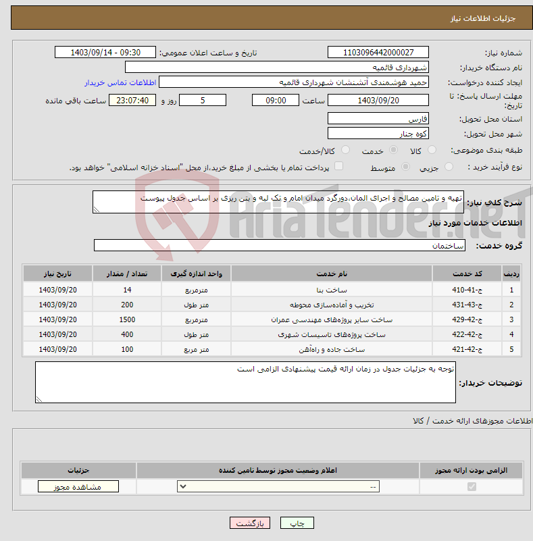Click the ساعت field showing 09:00
The image size is (533, 541).
click(x=276, y=100)
